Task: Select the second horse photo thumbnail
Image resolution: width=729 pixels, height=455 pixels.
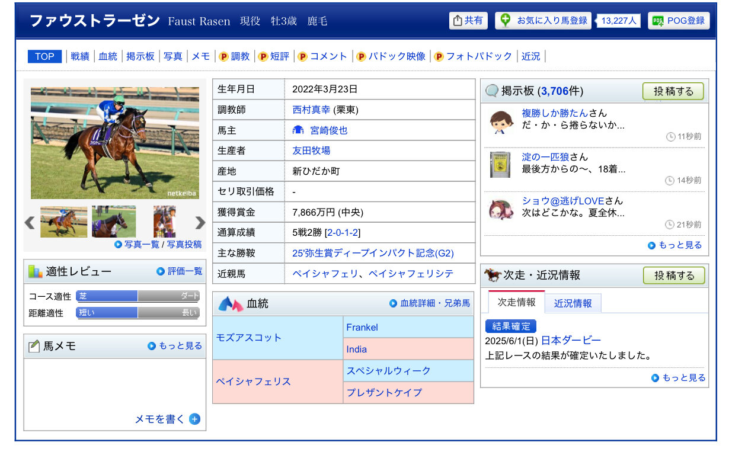Action: pos(114,222)
